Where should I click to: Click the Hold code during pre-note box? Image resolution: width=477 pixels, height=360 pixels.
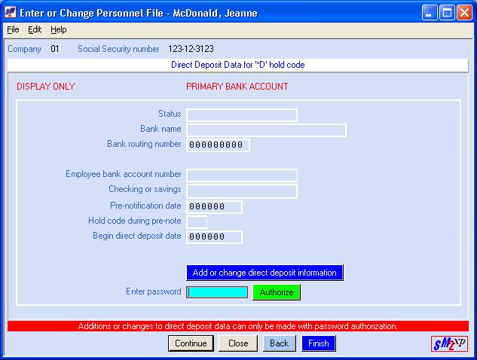[x=197, y=221]
